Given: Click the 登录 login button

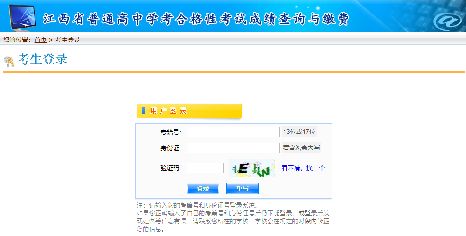Looking at the screenshot, I should pyautogui.click(x=203, y=188).
